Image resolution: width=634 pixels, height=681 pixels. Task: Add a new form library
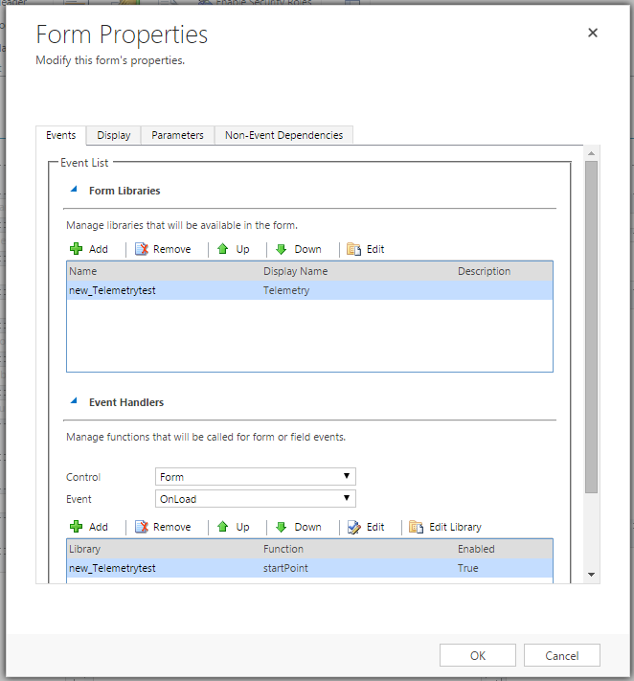pyautogui.click(x=88, y=249)
